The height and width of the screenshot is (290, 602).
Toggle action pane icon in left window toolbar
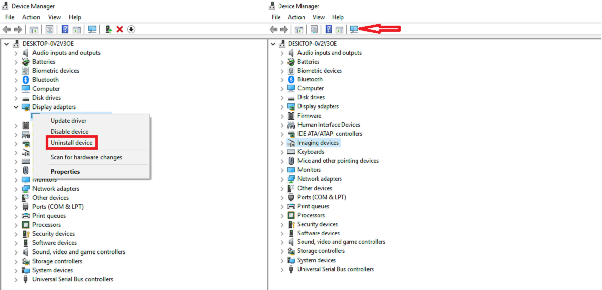(x=77, y=29)
